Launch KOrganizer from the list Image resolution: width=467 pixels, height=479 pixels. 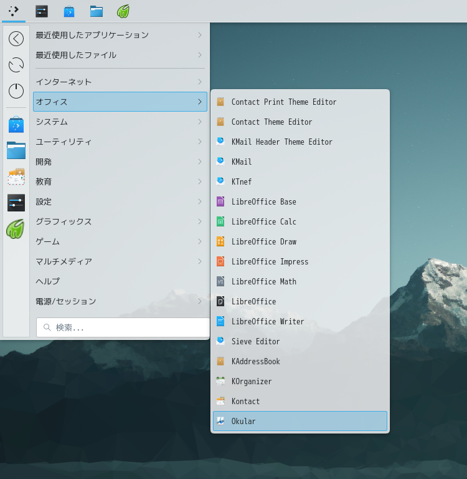[252, 381]
